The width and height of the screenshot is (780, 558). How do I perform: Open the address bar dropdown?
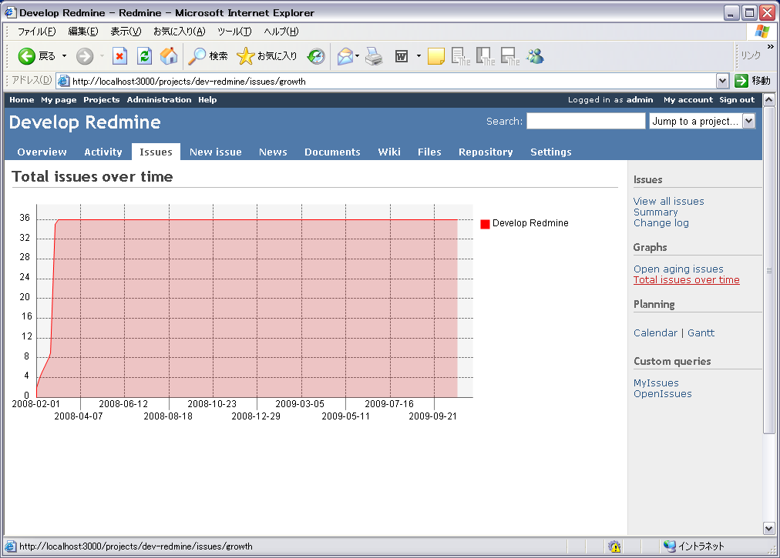722,81
